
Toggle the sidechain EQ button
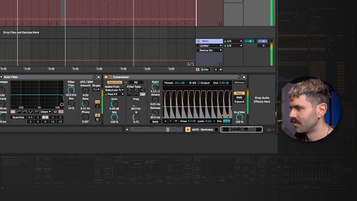(136, 82)
